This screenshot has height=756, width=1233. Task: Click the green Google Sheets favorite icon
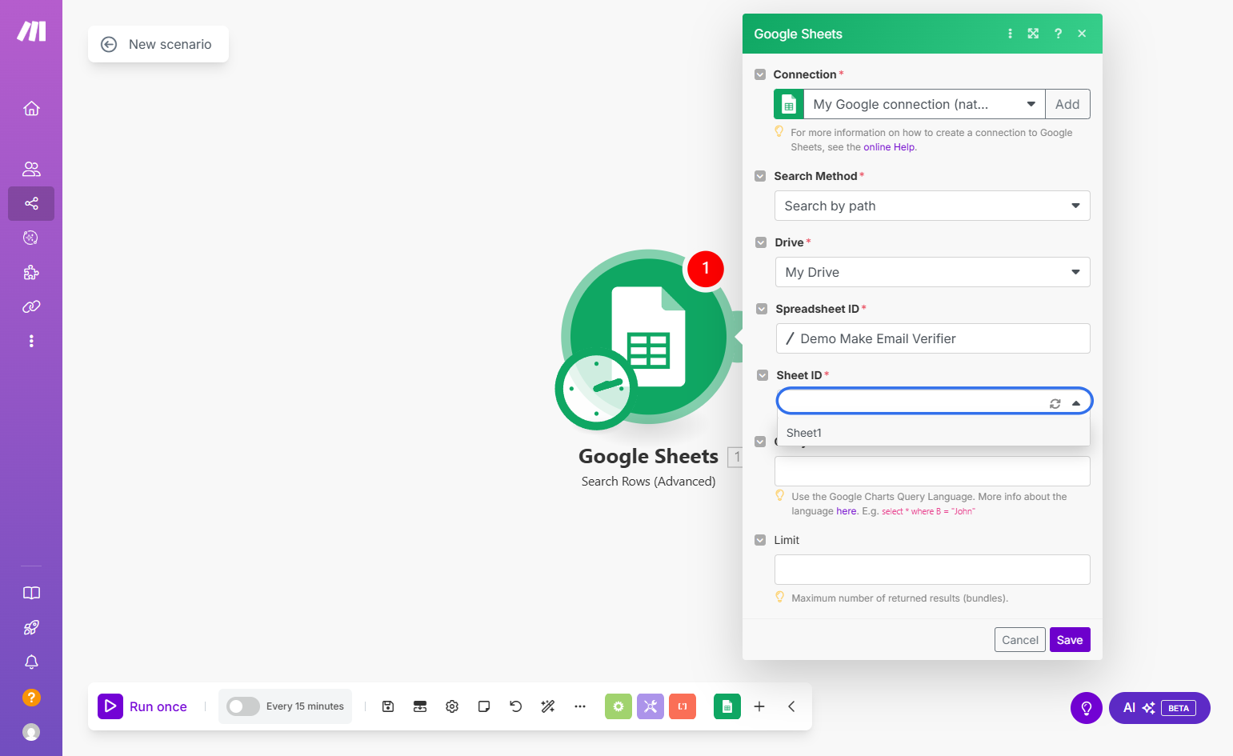(727, 706)
